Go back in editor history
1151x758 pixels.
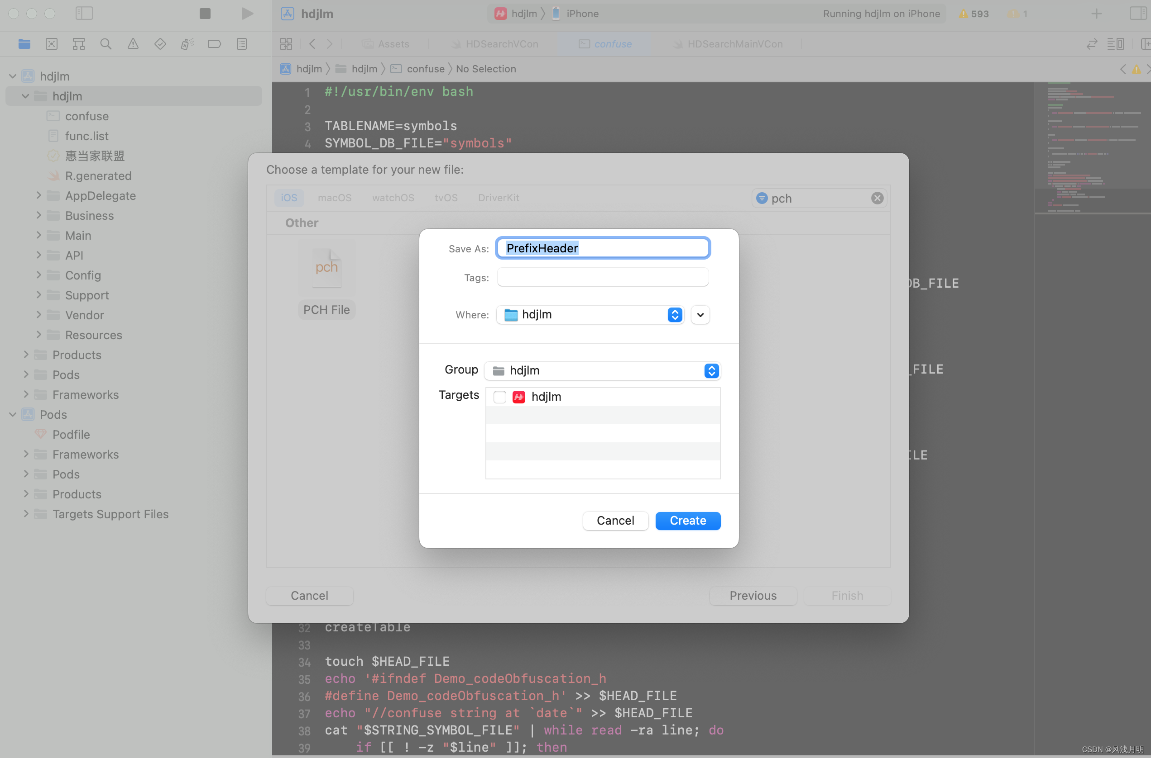coord(312,44)
